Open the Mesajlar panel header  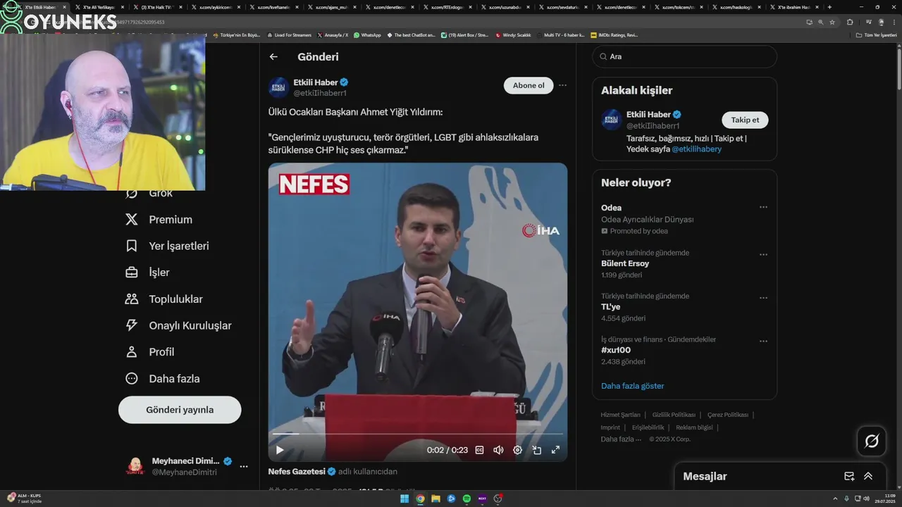780,477
